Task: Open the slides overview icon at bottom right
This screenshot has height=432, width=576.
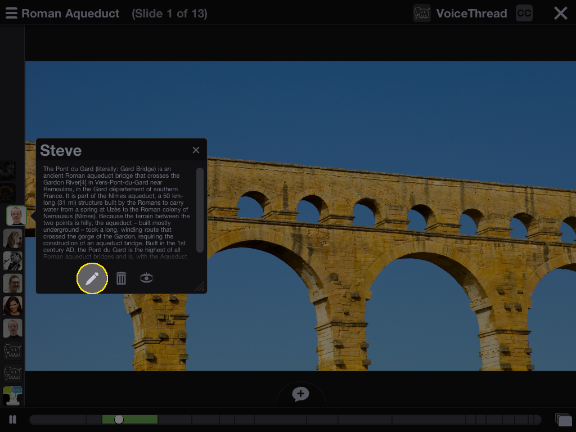Action: tap(564, 420)
